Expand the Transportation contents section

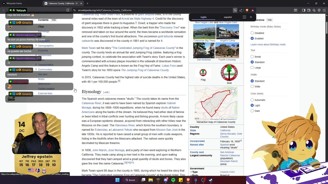click(36, 65)
